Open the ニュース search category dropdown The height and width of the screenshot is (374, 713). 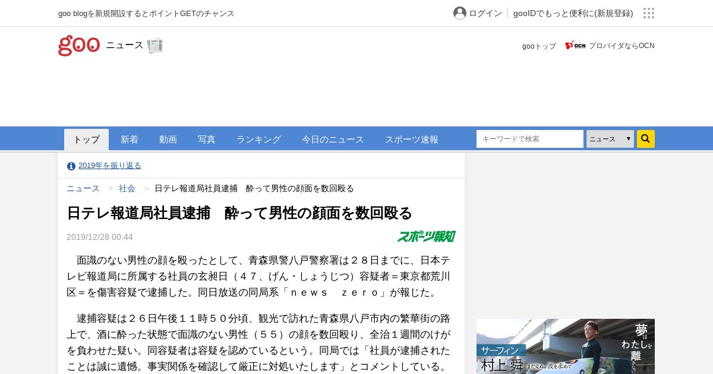pyautogui.click(x=610, y=139)
